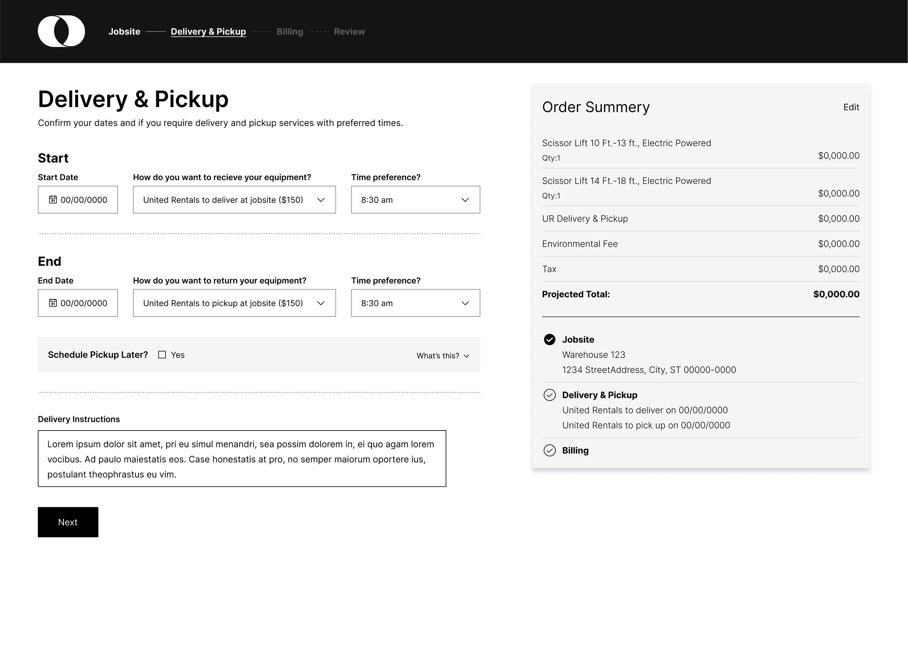
Task: Click the overlapping circles logo in header
Action: coord(61,31)
